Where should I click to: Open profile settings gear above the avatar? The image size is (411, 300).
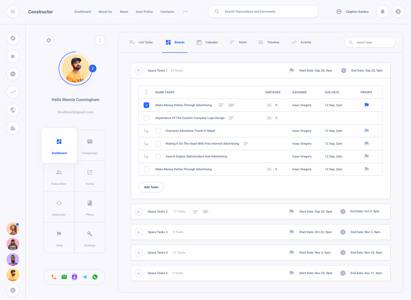point(49,40)
